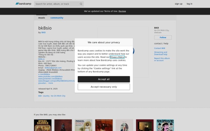Report this album or account
210x131 pixels.
click(x=162, y=59)
